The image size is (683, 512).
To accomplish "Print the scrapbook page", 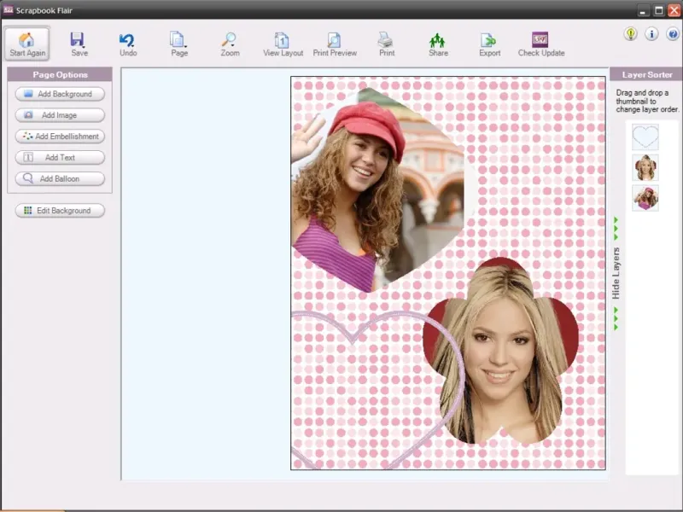I will click(x=387, y=44).
